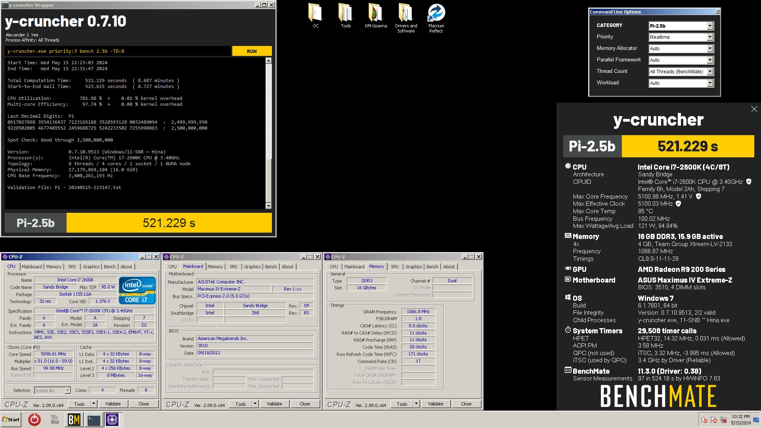761x428 pixels.
Task: Click the Intel Core i7 logo in CPU-Z
Action: pos(137,290)
